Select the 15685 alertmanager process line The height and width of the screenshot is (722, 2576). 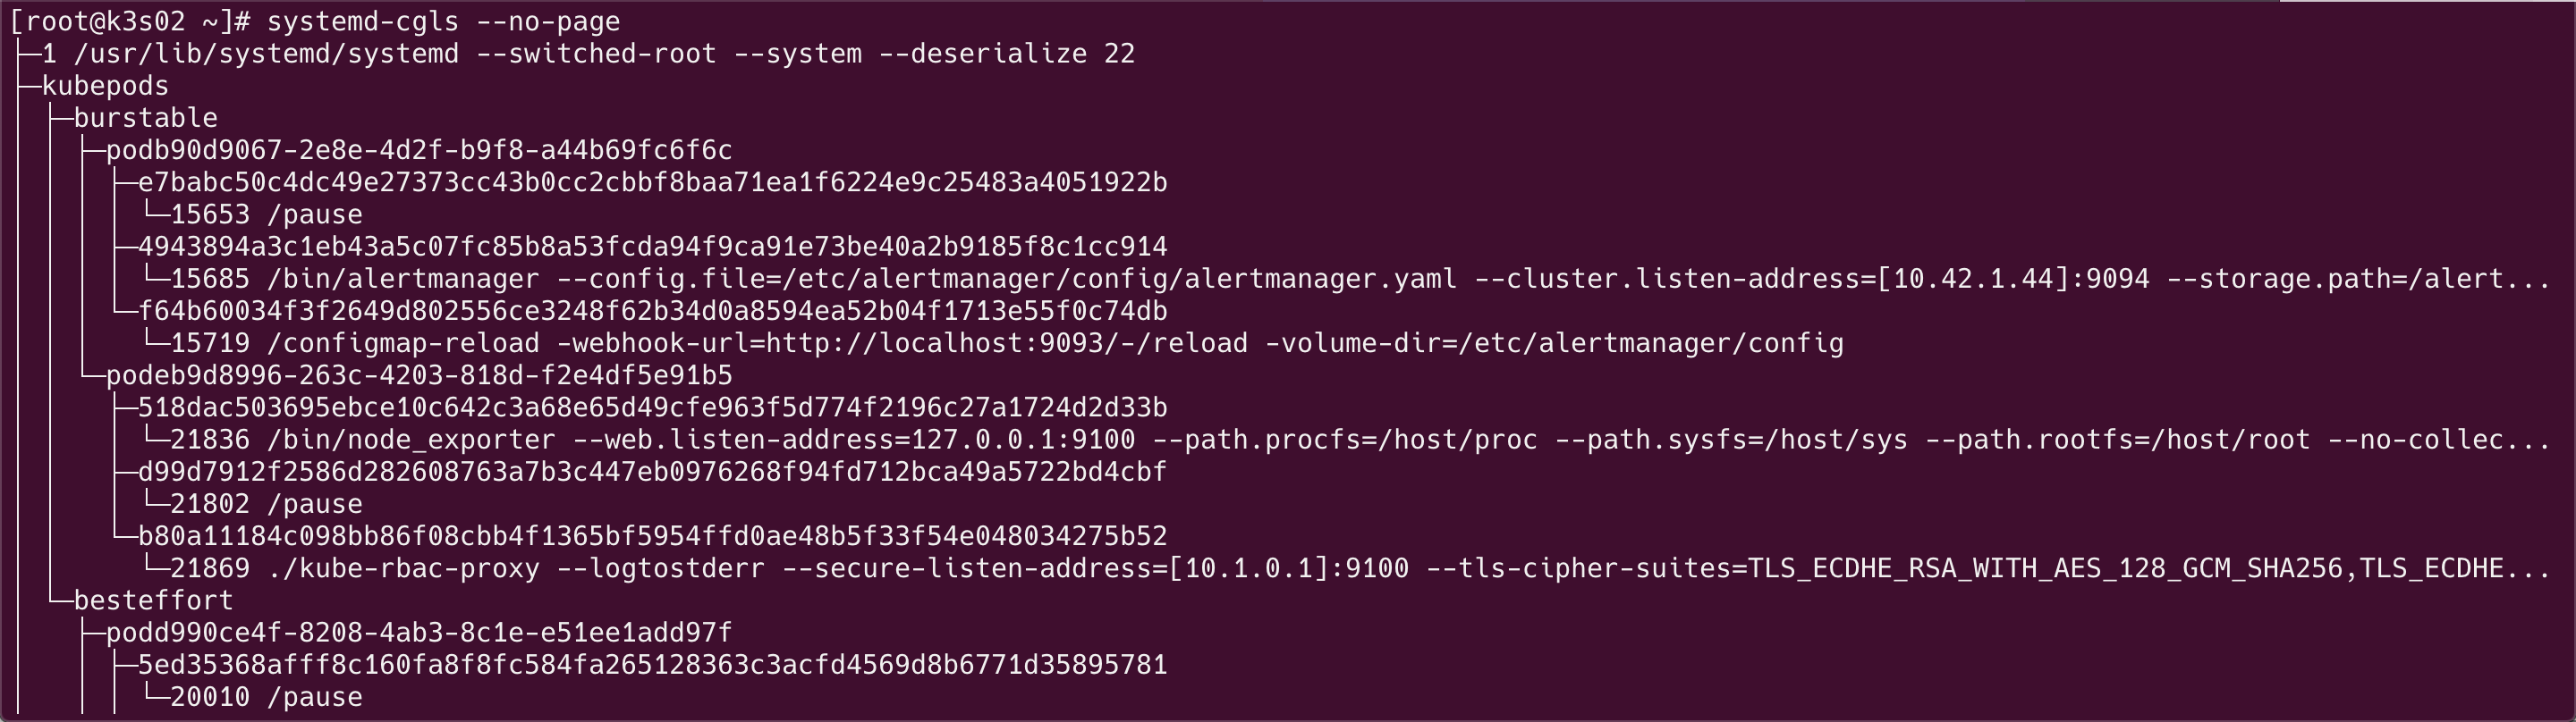pyautogui.click(x=1361, y=279)
